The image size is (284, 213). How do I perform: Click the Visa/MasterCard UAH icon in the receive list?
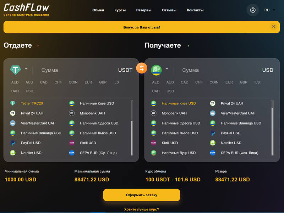click(x=213, y=113)
